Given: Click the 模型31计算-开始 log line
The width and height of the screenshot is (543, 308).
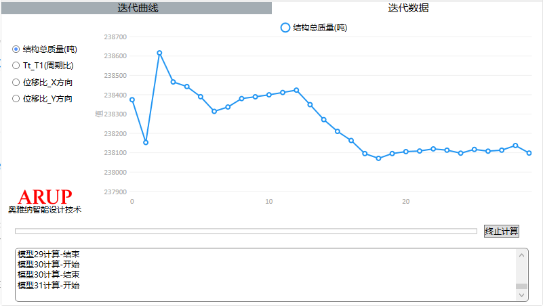Looking at the screenshot, I should pyautogui.click(x=48, y=285).
